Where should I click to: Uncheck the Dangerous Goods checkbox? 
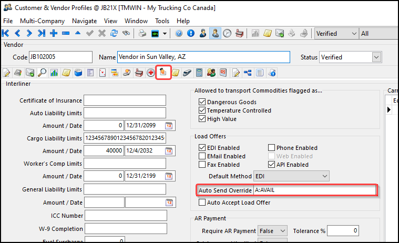[202, 102]
